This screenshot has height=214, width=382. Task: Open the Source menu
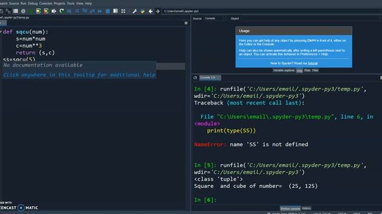[14, 4]
